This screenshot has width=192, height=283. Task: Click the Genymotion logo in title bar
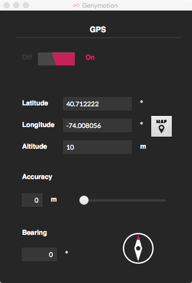[x=76, y=5]
